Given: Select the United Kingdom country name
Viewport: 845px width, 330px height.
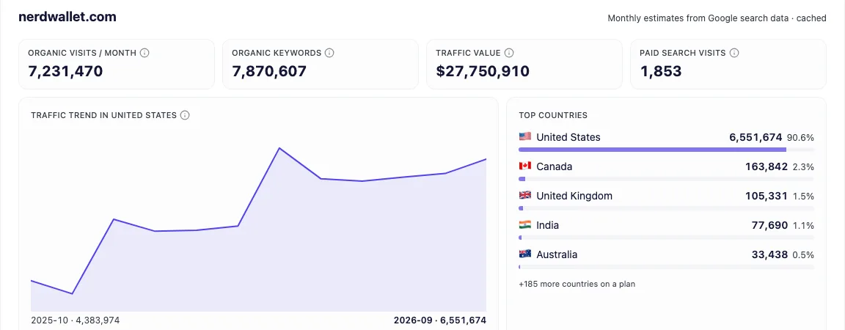Looking at the screenshot, I should point(574,196).
